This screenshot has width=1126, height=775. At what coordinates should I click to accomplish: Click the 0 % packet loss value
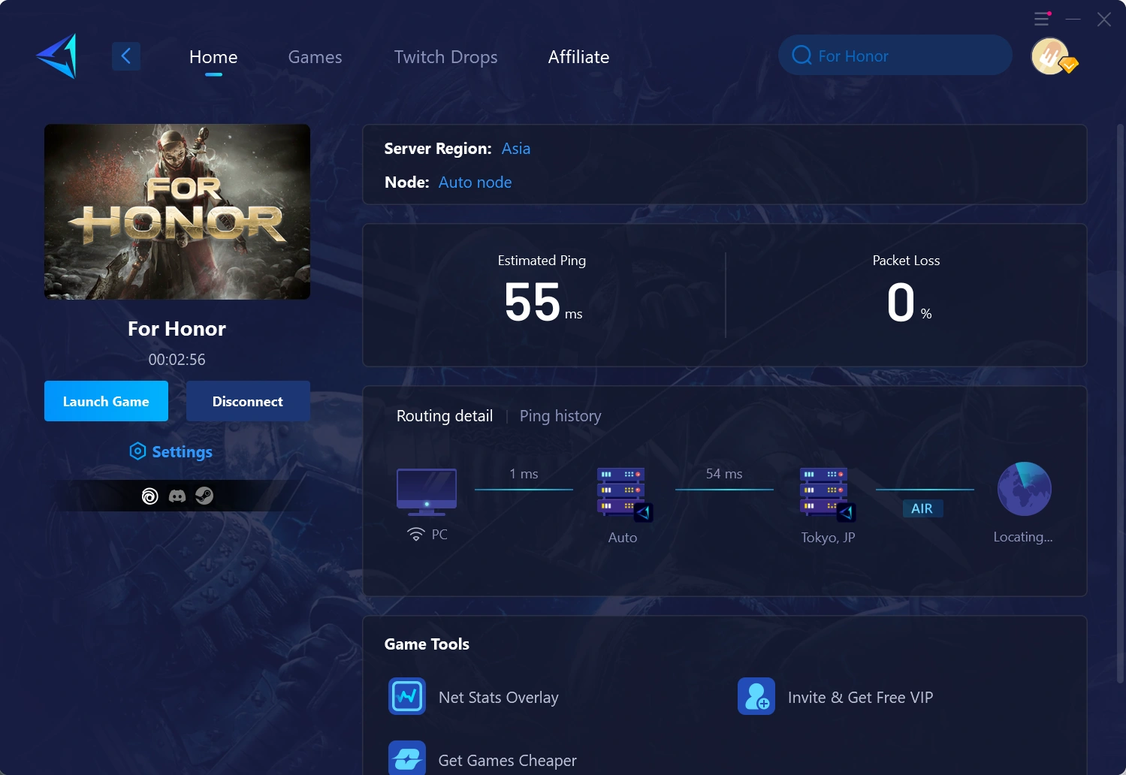(x=909, y=302)
